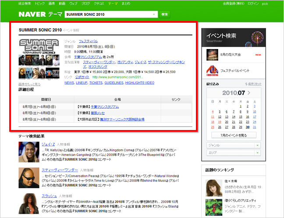Open the エリア dropdown
Image resolution: width=284 pixels, height=218 pixels.
coord(234,153)
